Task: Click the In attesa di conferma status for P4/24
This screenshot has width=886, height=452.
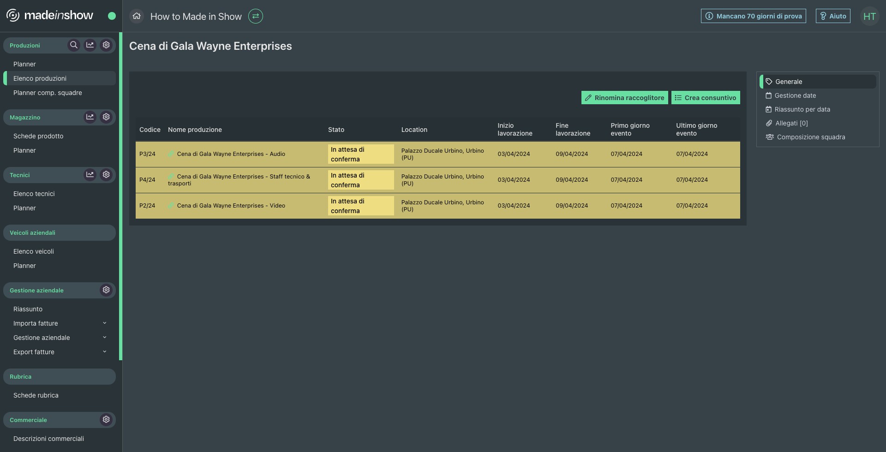Action: coord(361,180)
